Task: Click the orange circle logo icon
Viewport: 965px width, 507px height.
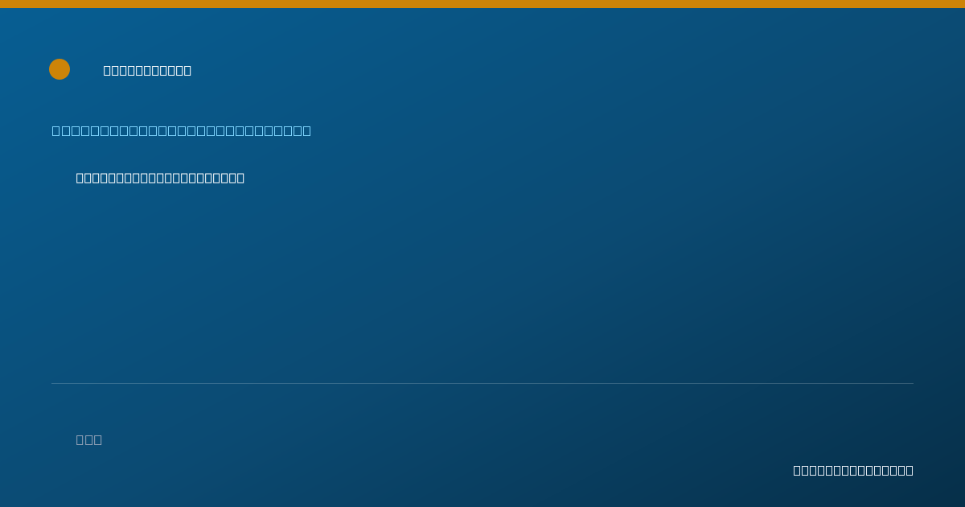Action: (60, 69)
